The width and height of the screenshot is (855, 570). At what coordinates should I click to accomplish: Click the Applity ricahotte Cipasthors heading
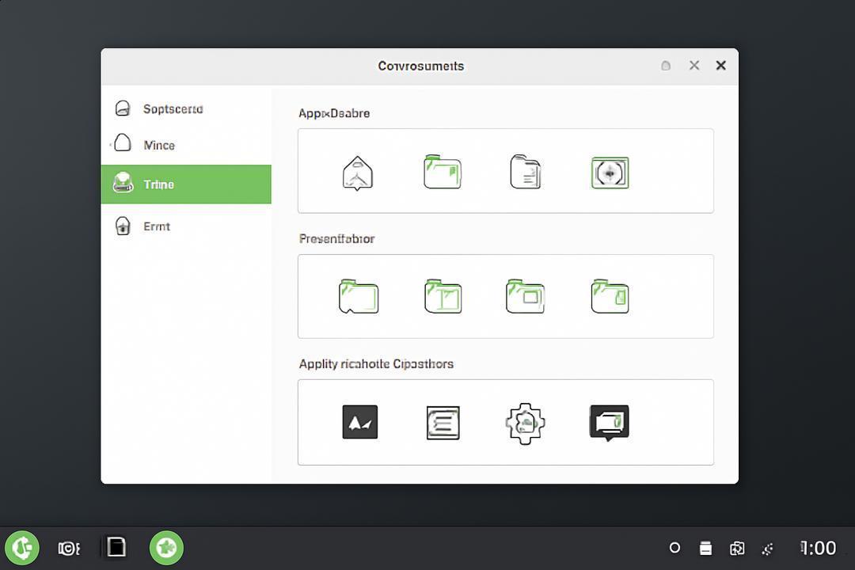[x=376, y=364]
